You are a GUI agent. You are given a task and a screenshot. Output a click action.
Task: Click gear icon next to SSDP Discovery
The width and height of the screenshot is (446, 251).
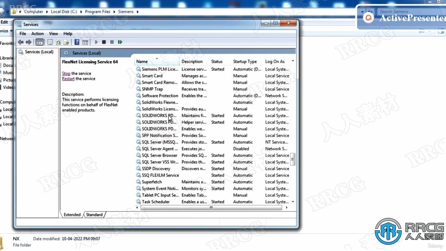(138, 168)
